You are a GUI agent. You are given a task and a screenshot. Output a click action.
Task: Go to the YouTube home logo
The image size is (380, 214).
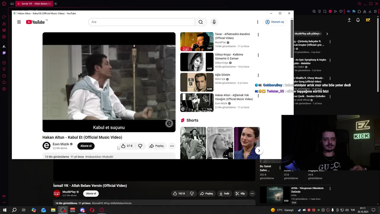coord(35,22)
